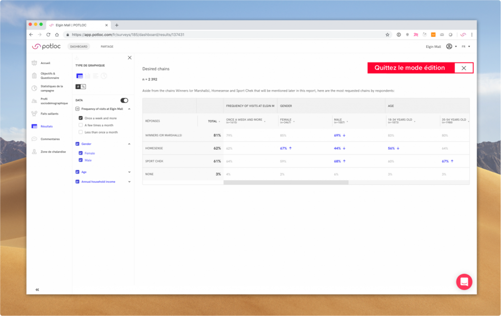The height and width of the screenshot is (316, 501).
Task: Click the Potloc browser extension icon
Action: coord(463,35)
